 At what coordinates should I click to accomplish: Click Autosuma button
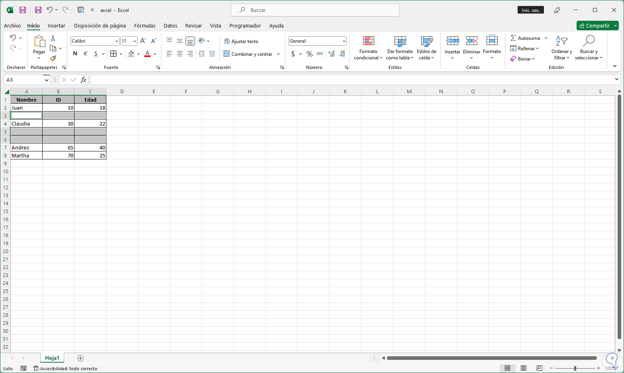tap(525, 38)
